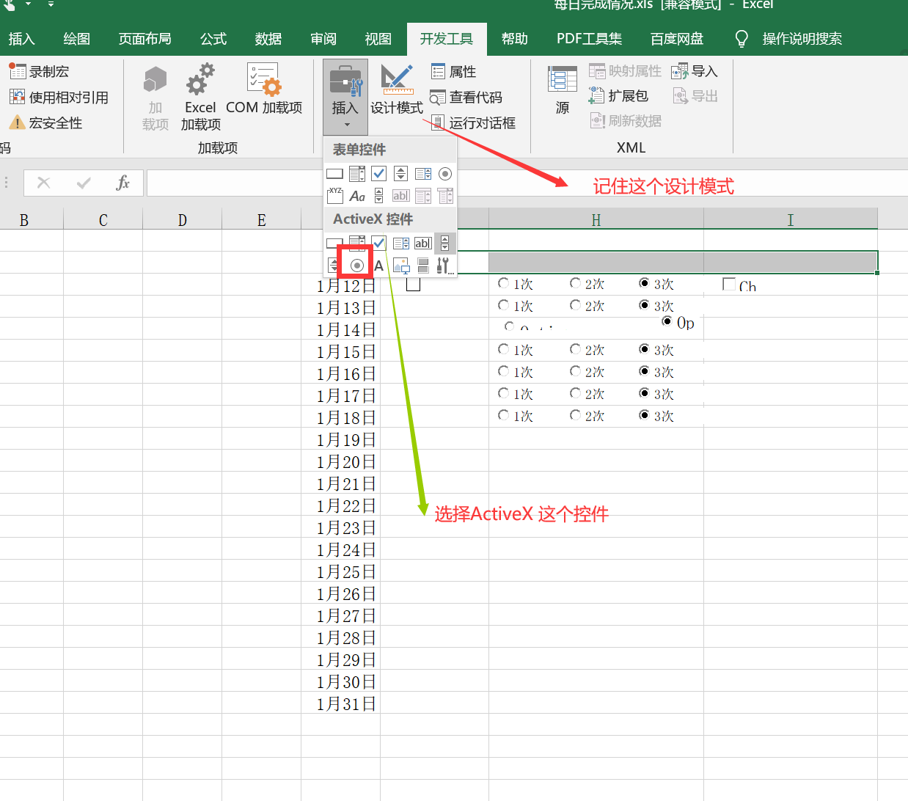Select the ActiveX option button control
This screenshot has width=908, height=801.
356,266
